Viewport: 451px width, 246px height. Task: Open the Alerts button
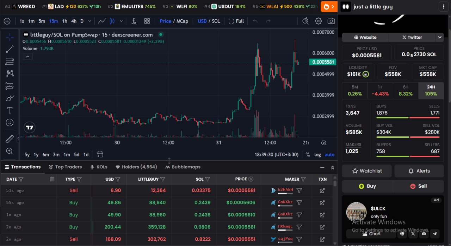click(419, 171)
